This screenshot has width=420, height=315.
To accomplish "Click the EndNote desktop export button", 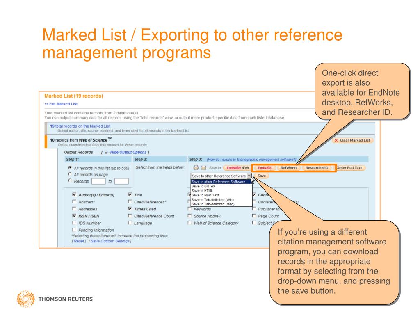I will point(265,168).
